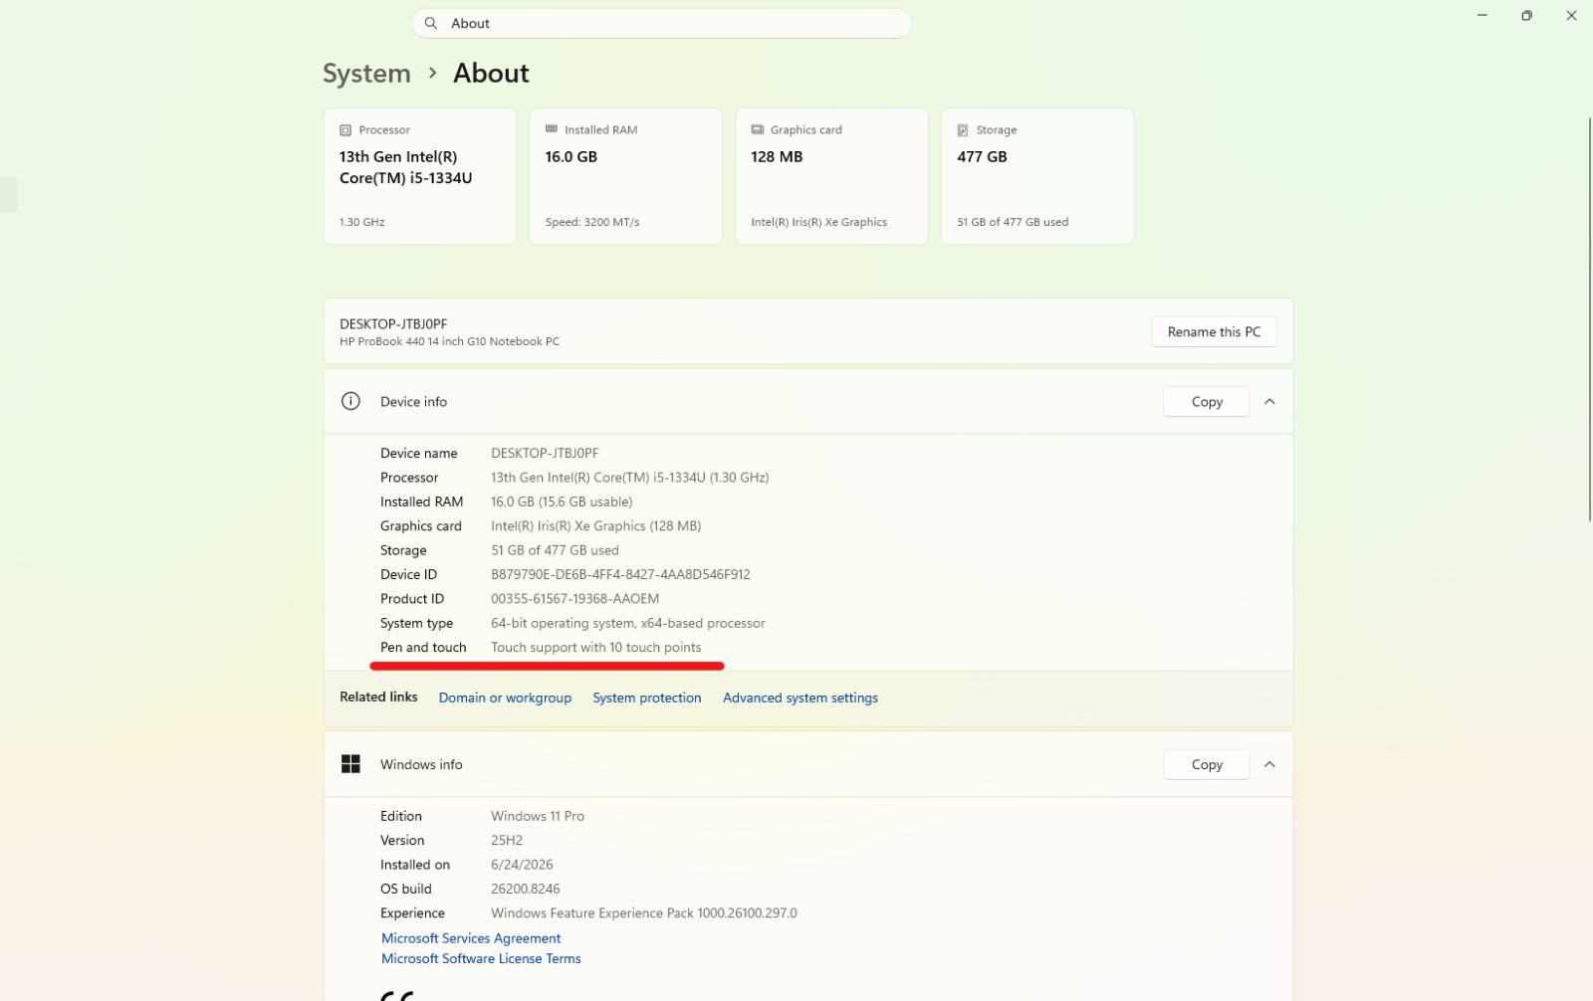Screen dimensions: 1593x1001
Task: Select the Version value 25H2
Action: (507, 841)
